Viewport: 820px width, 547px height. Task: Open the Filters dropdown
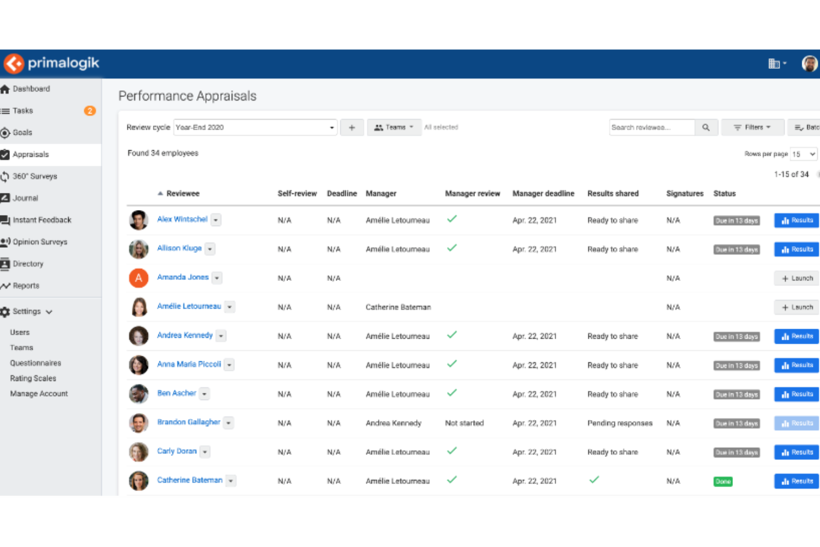(752, 127)
